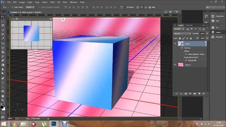Open the Layers panel flyout menu
Viewport: 226px width, 127px height.
click(x=208, y=25)
